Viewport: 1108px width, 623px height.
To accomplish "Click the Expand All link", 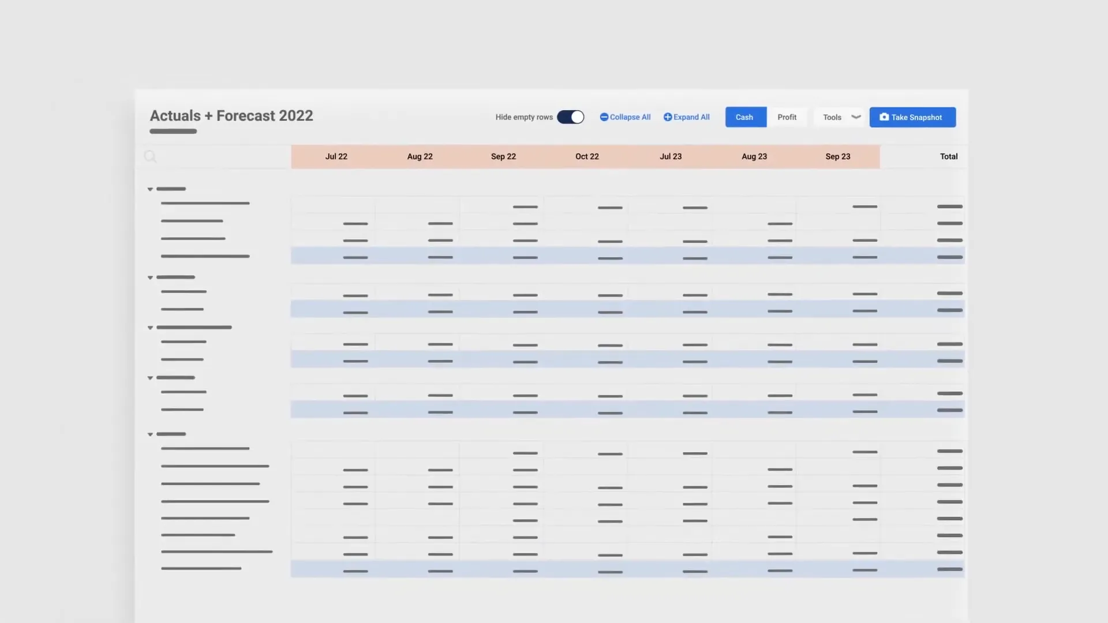I will click(x=686, y=117).
